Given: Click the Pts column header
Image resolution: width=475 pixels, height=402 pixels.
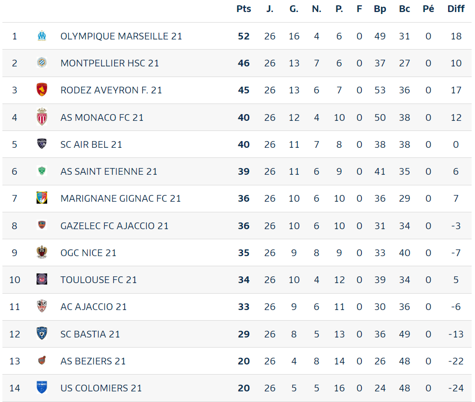Looking at the screenshot, I should click(x=244, y=9).
